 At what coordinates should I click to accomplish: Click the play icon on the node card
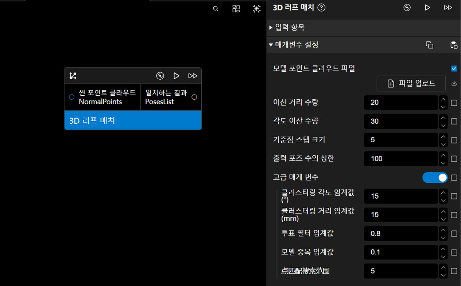pos(176,76)
